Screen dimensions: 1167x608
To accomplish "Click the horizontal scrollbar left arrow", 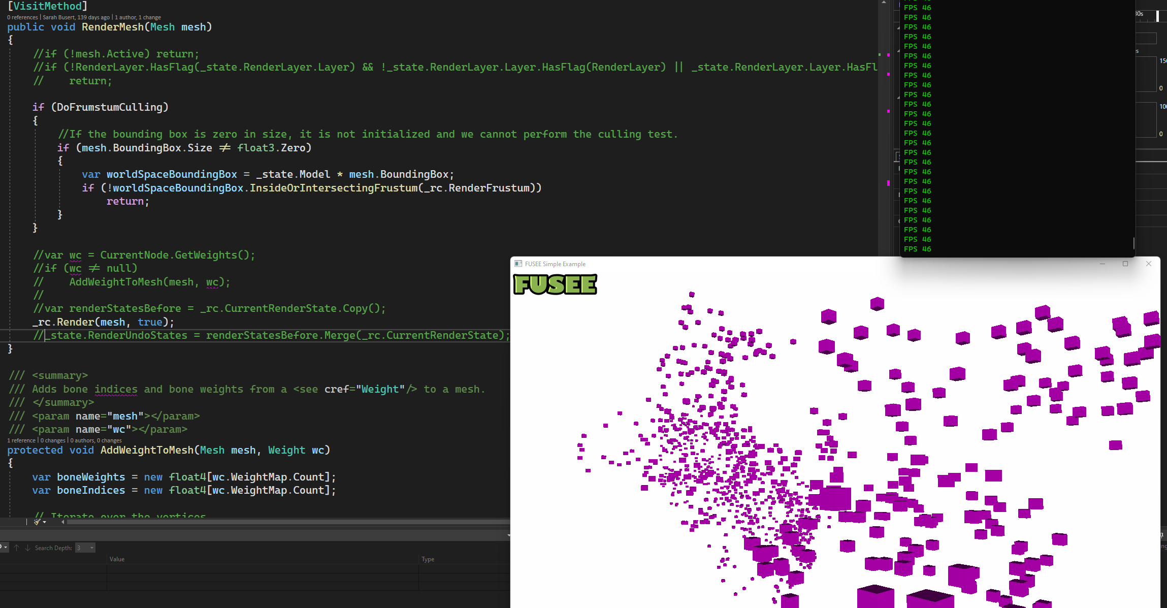I will pos(62,522).
